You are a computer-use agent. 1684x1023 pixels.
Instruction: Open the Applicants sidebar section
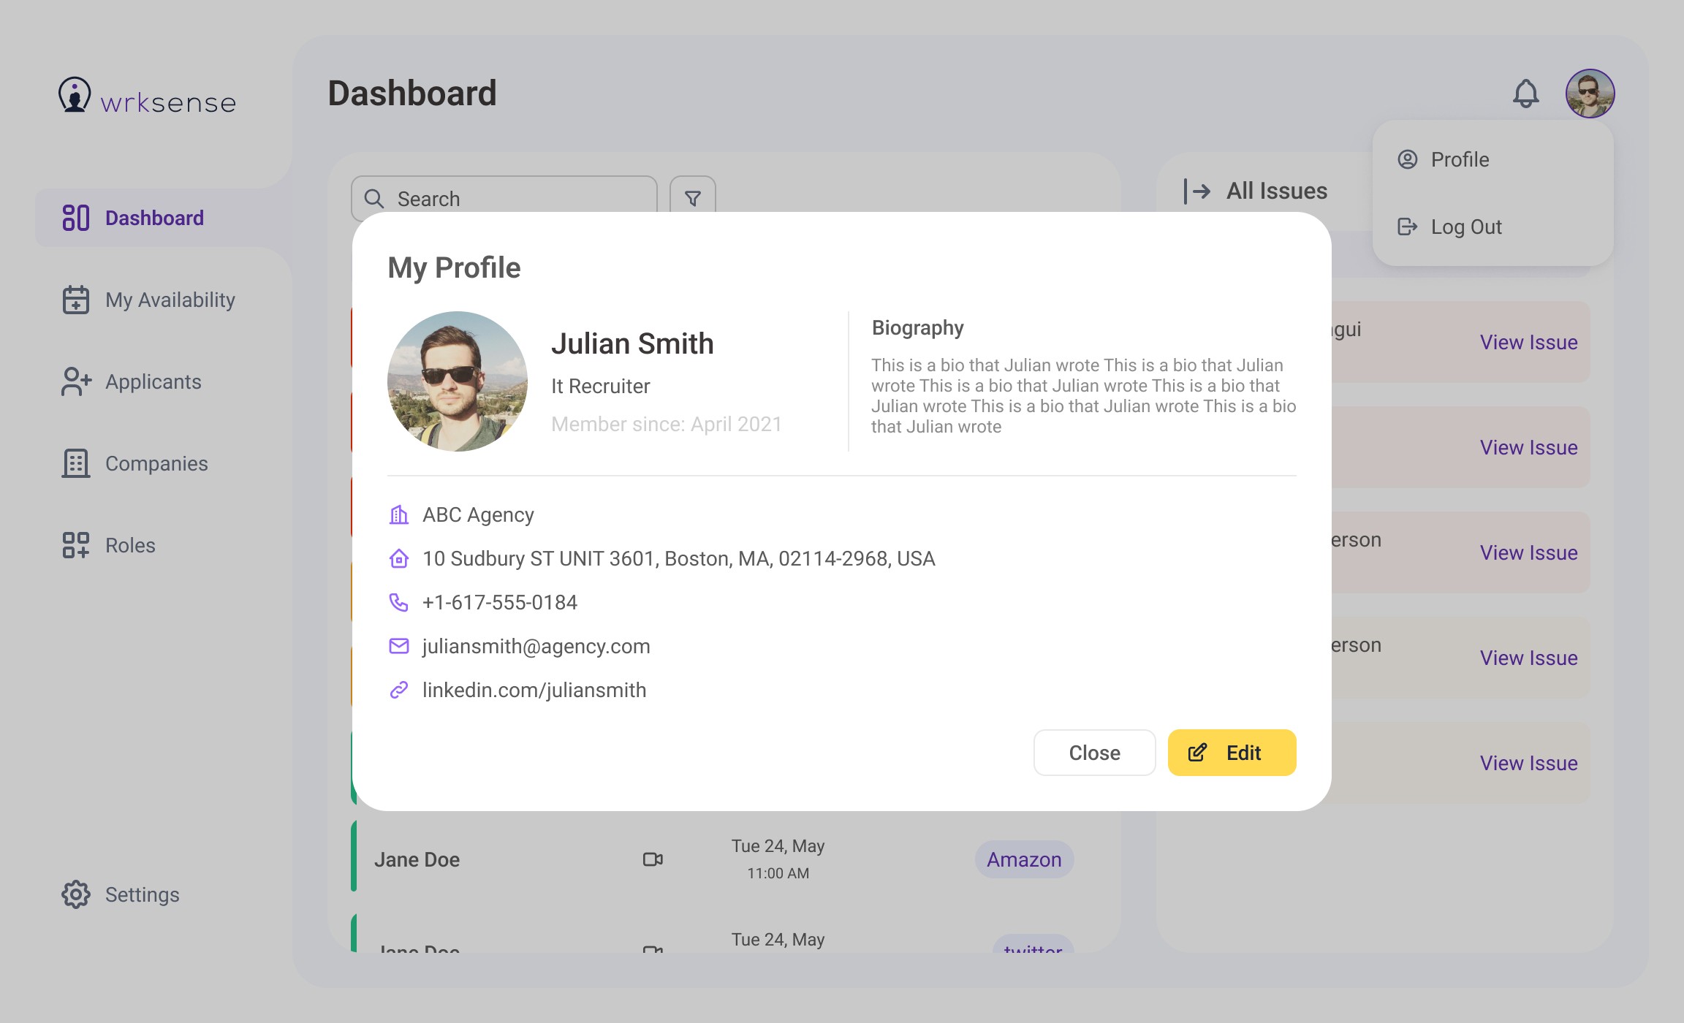[153, 381]
